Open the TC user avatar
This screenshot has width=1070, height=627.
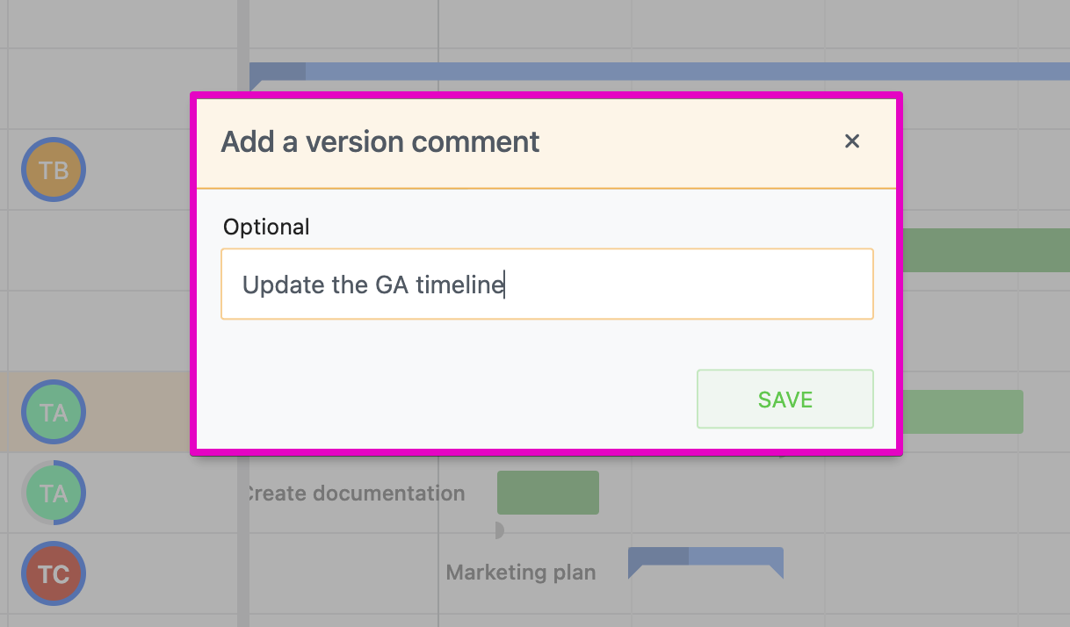tap(54, 573)
